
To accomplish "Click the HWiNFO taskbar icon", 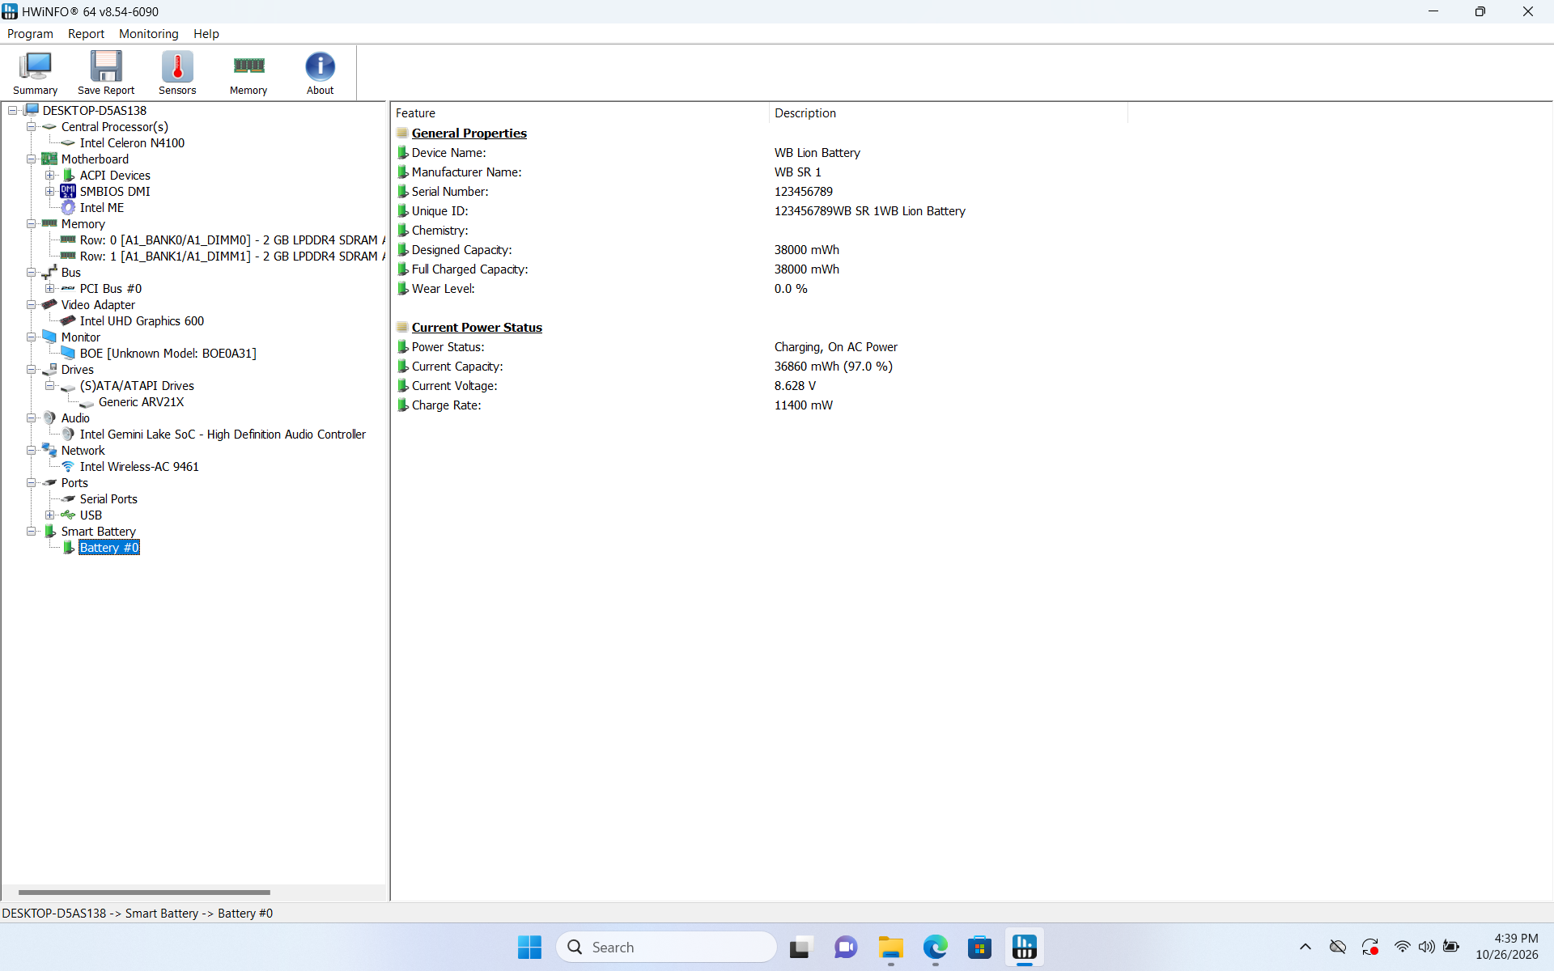I will (x=1024, y=948).
